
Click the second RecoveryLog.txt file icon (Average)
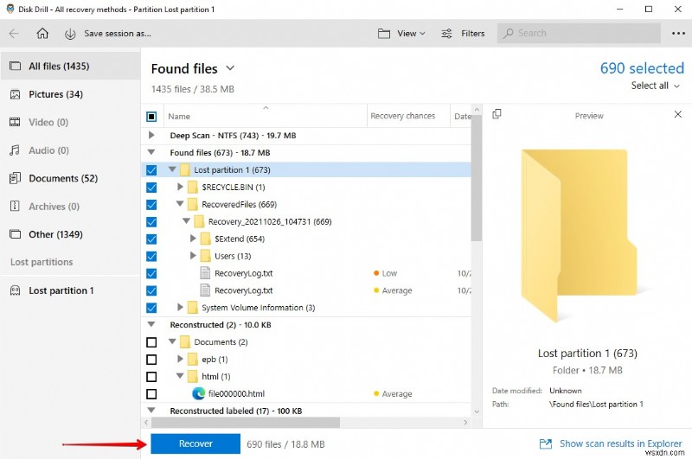(x=205, y=290)
